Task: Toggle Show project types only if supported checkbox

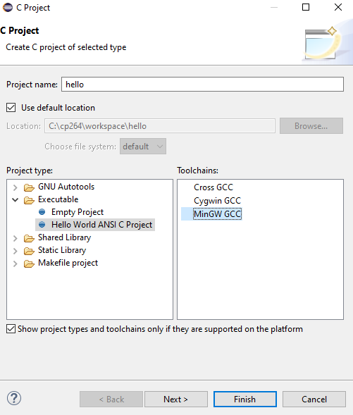Action: coord(11,329)
